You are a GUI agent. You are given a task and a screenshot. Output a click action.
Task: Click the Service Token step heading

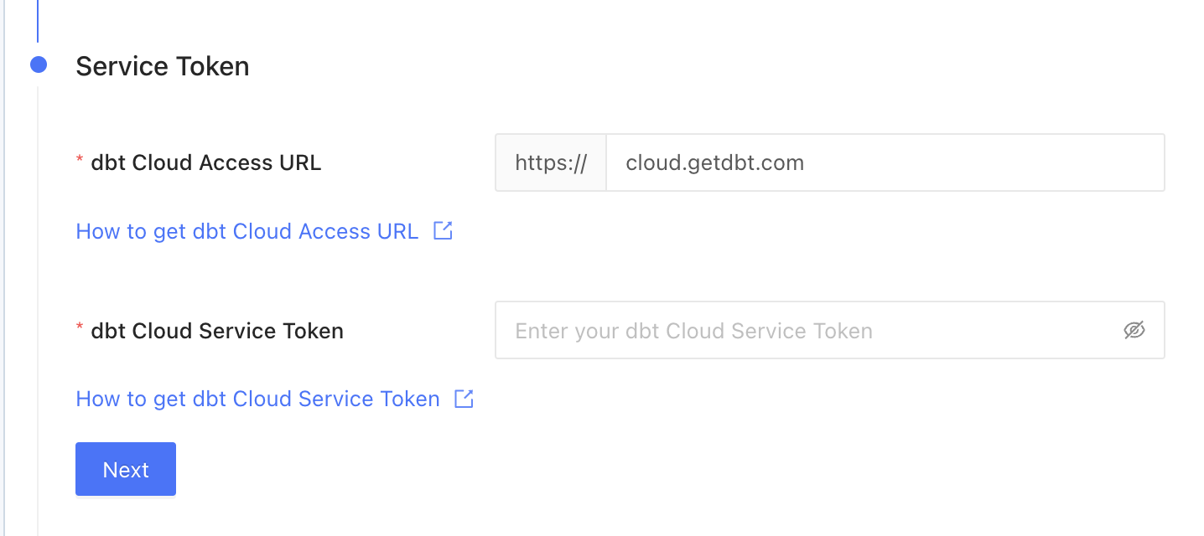(x=163, y=66)
